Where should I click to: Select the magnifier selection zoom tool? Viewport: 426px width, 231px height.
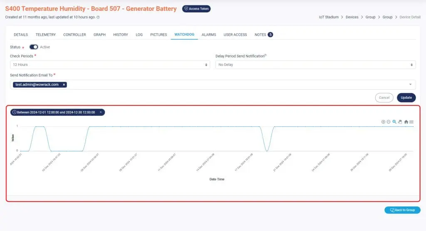coord(394,122)
